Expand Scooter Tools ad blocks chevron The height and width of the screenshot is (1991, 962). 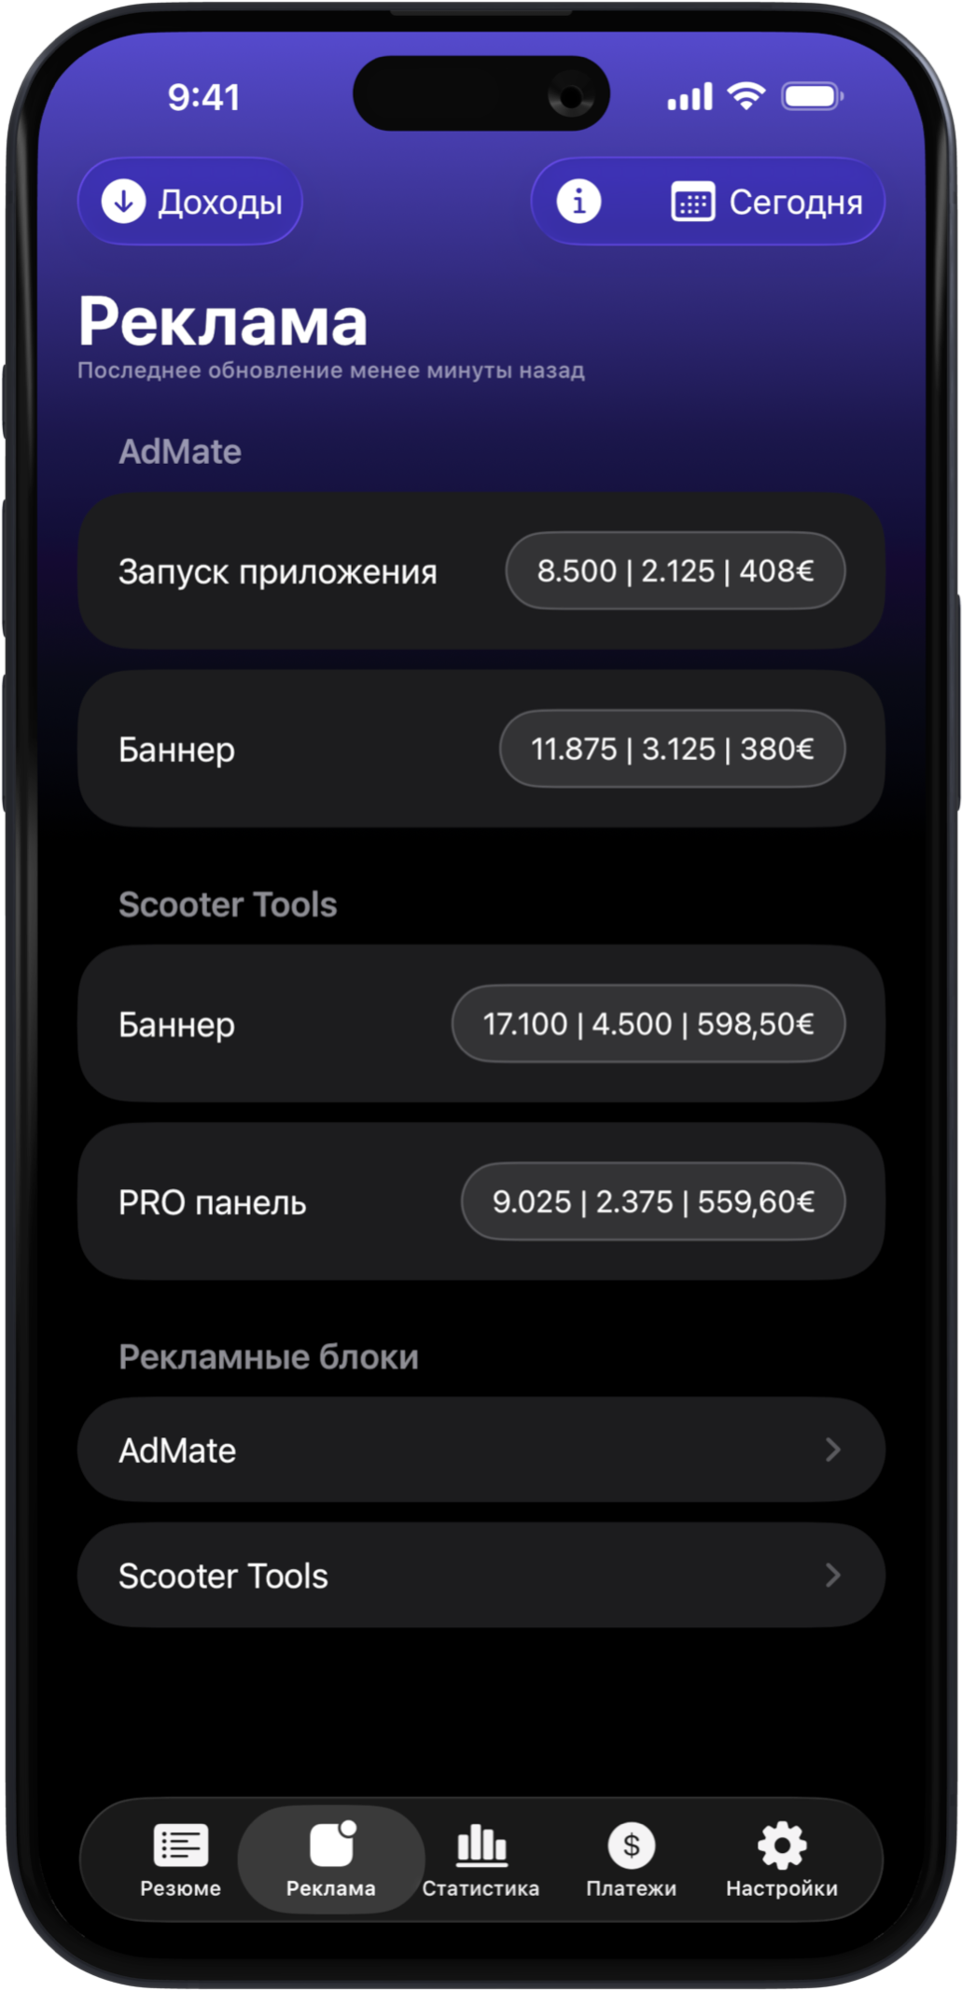point(832,1576)
